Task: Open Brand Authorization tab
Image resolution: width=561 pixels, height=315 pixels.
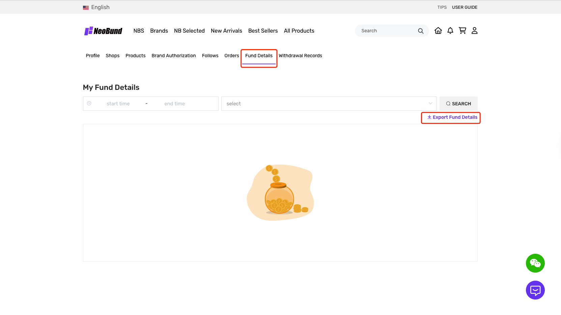Action: [x=173, y=56]
